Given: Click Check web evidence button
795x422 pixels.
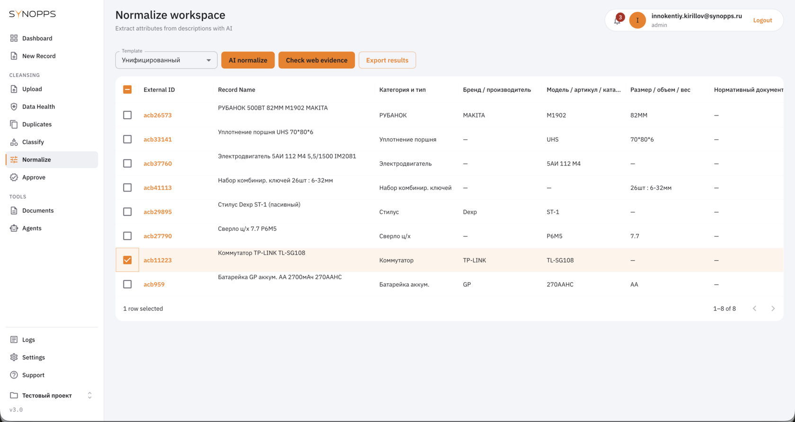Looking at the screenshot, I should 317,60.
